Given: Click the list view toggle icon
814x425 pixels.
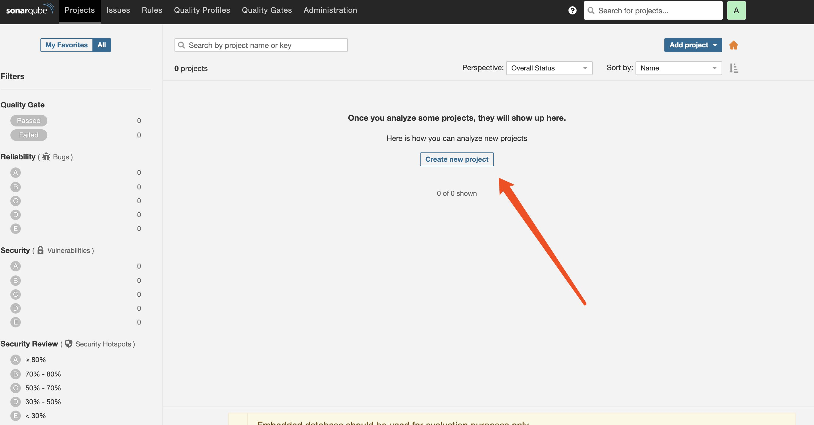Looking at the screenshot, I should point(734,68).
